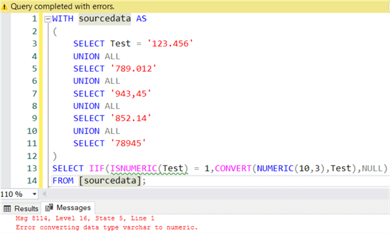Click line number 7 in the gutter
The image size is (390, 233).
(35, 94)
